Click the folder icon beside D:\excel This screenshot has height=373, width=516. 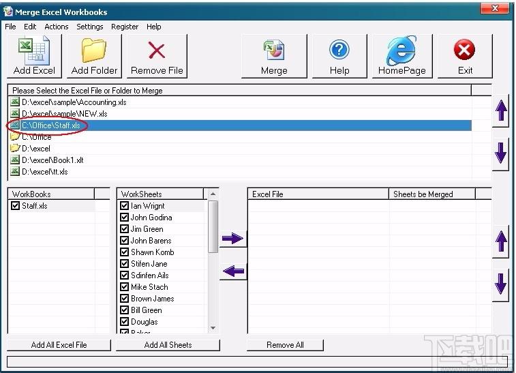tap(15, 148)
